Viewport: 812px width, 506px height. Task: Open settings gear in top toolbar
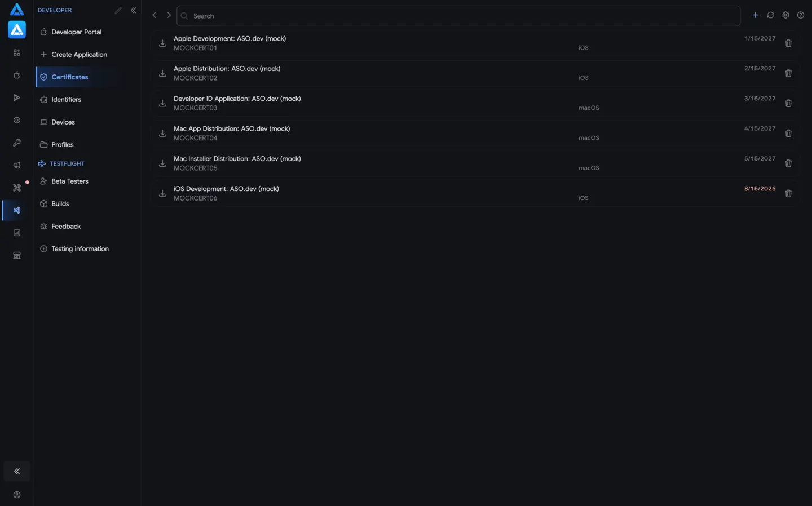(x=785, y=15)
